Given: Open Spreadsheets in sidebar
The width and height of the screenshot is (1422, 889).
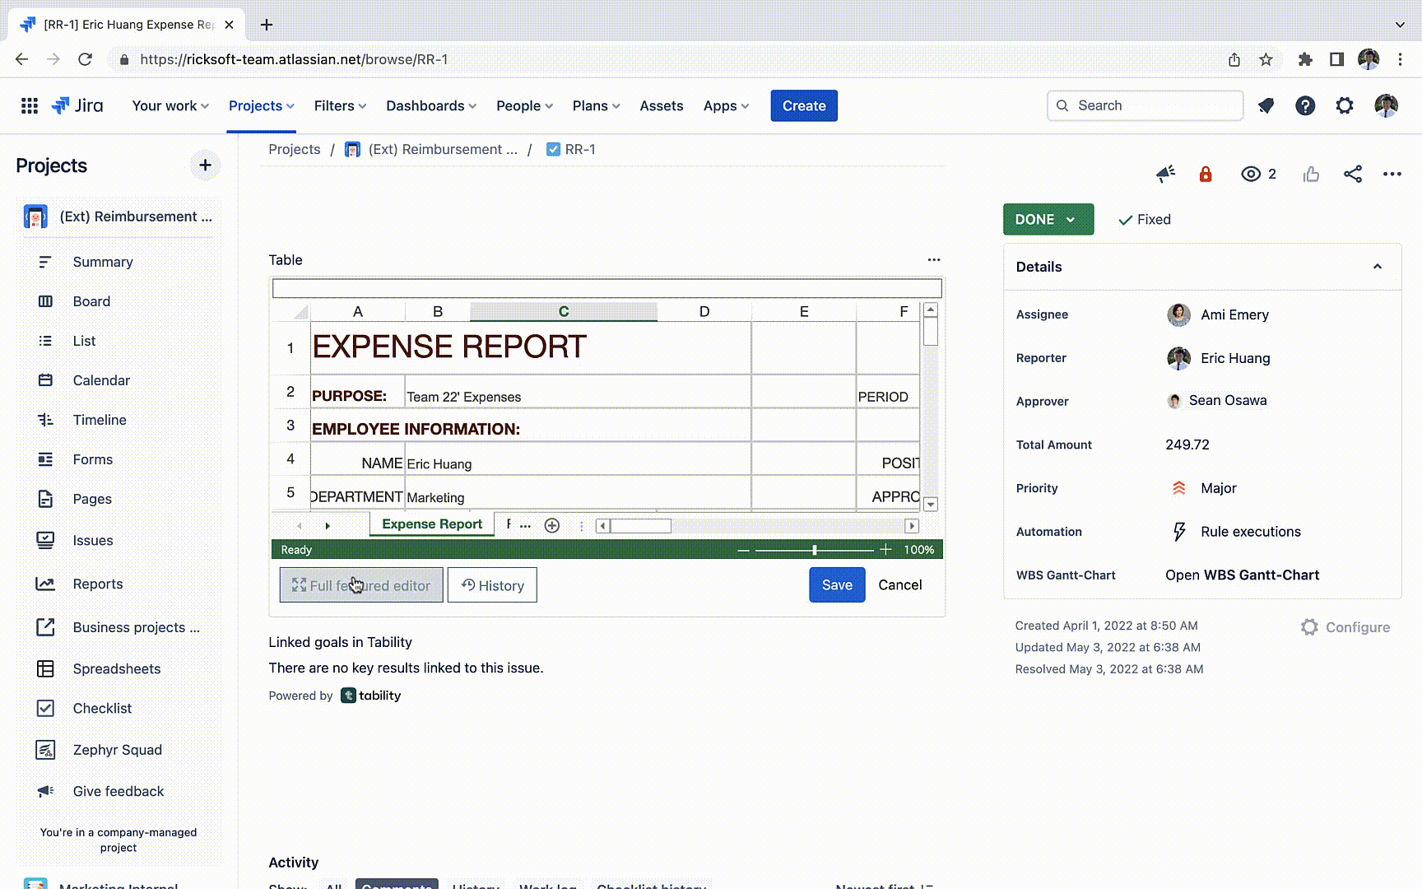Looking at the screenshot, I should [118, 668].
